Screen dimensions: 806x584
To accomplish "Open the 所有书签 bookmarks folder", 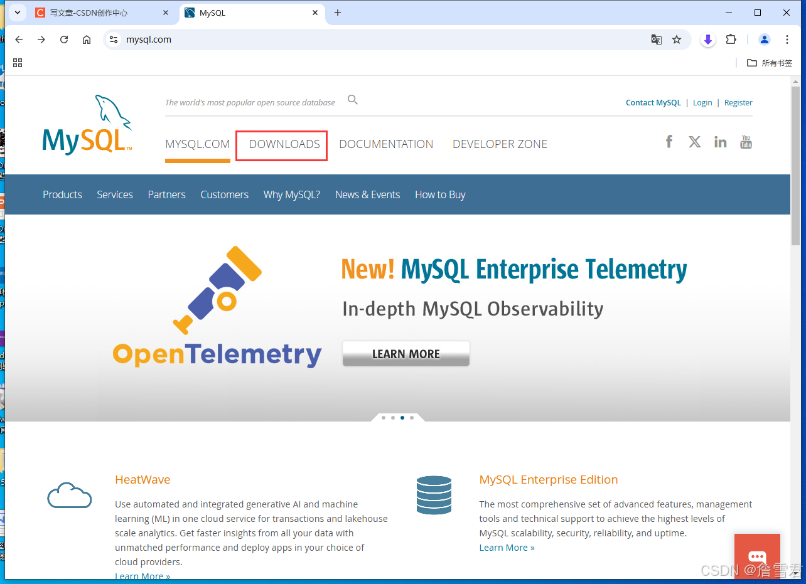I will tap(770, 63).
